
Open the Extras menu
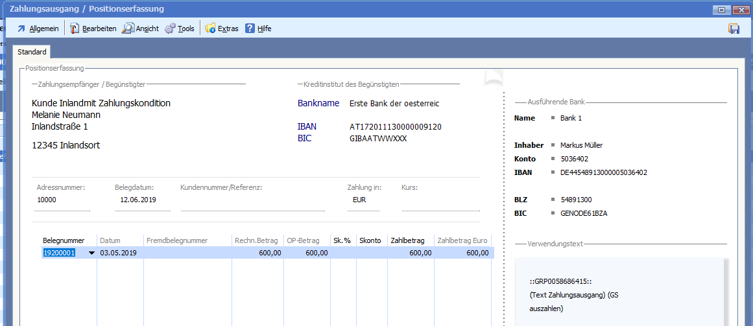(x=228, y=29)
